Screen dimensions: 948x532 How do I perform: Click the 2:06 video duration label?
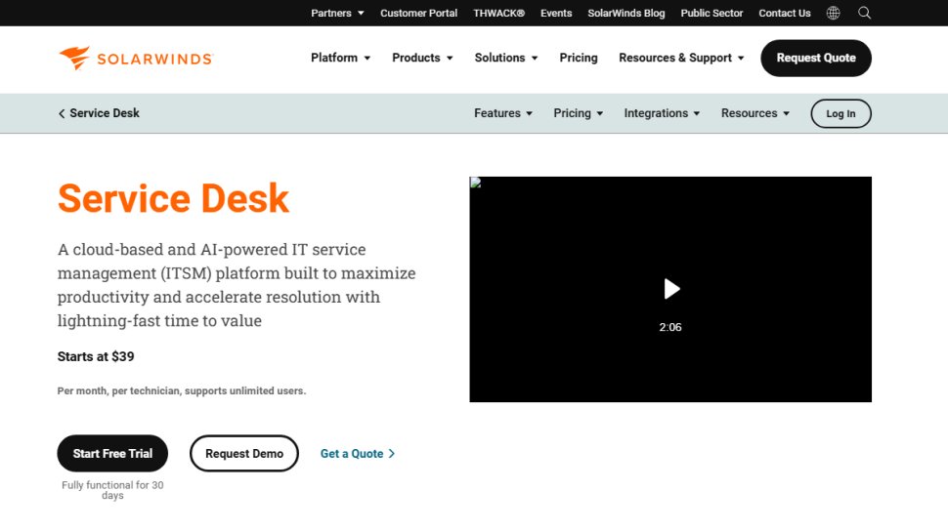pos(669,327)
